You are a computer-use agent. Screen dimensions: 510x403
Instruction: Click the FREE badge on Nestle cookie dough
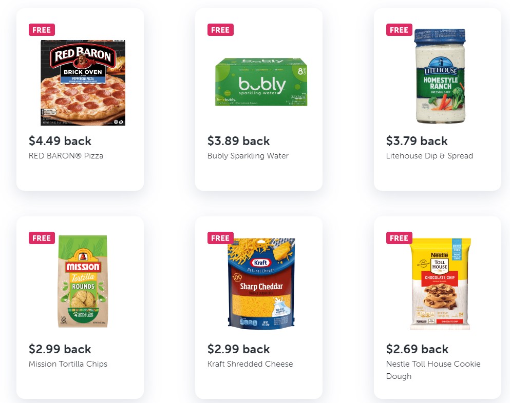(399, 238)
